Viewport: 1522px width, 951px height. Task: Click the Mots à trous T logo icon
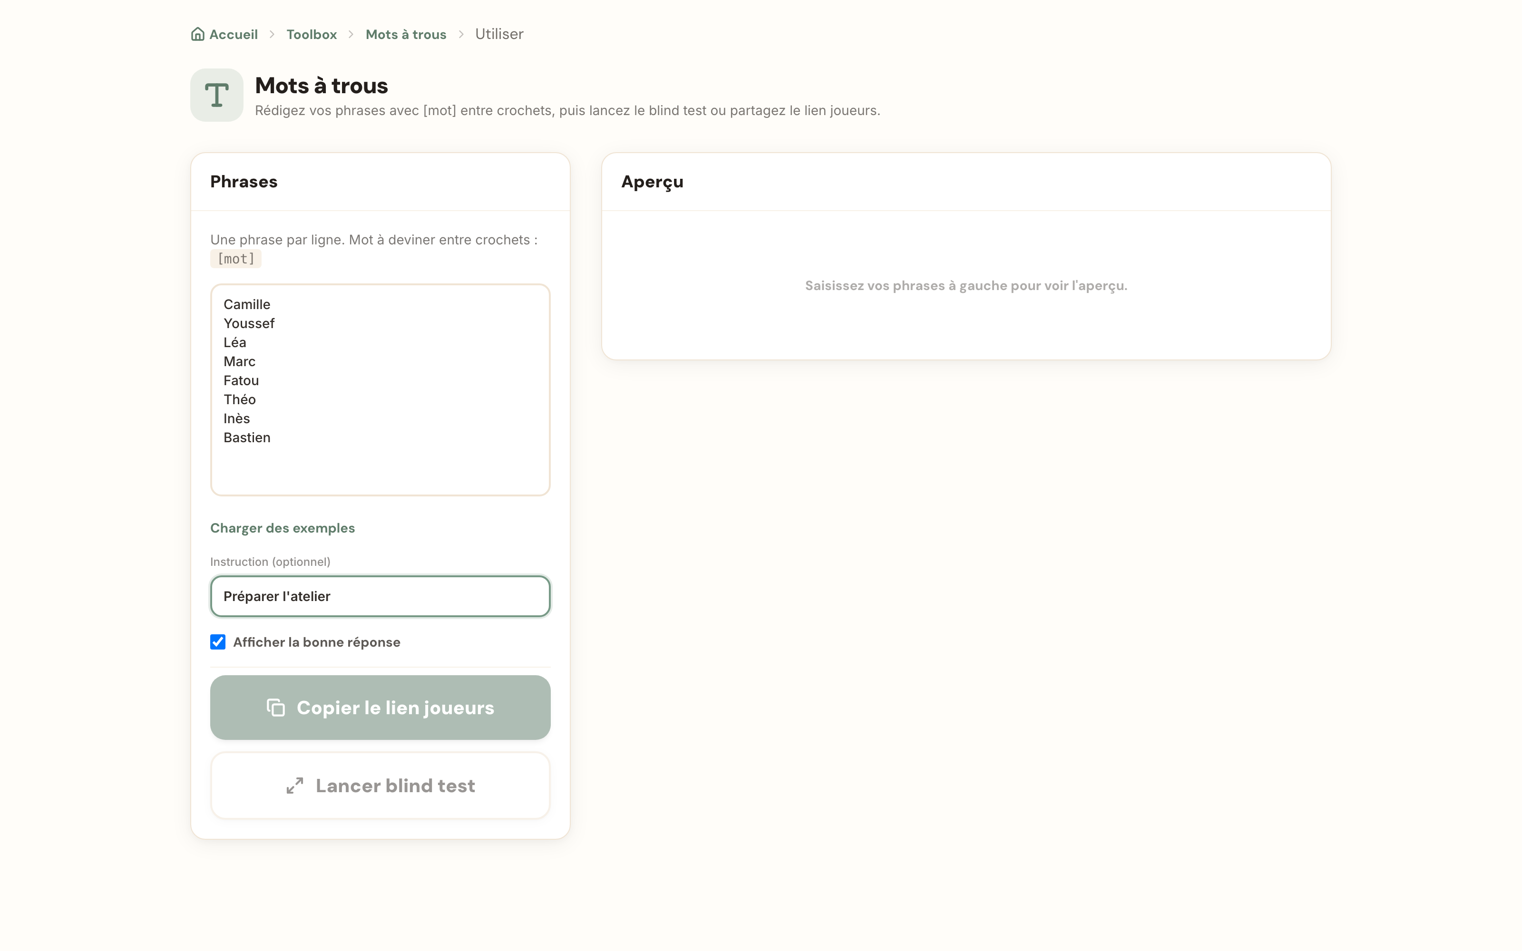coord(217,95)
